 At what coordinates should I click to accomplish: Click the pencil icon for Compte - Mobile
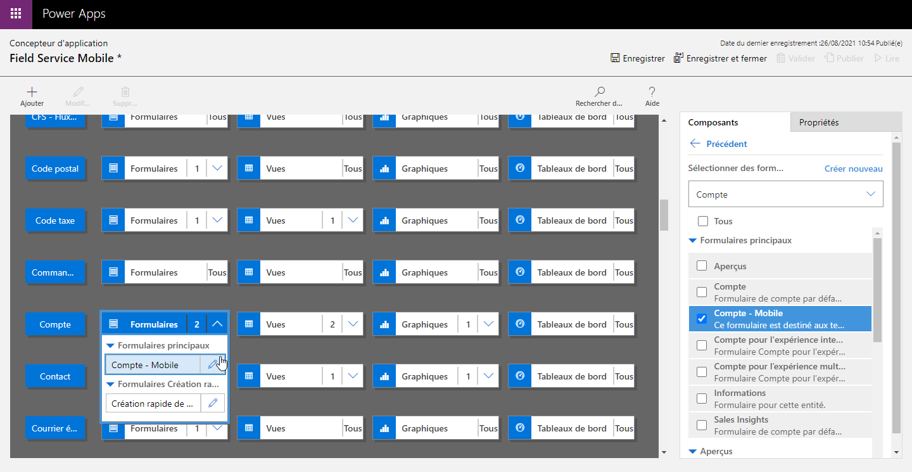point(213,365)
